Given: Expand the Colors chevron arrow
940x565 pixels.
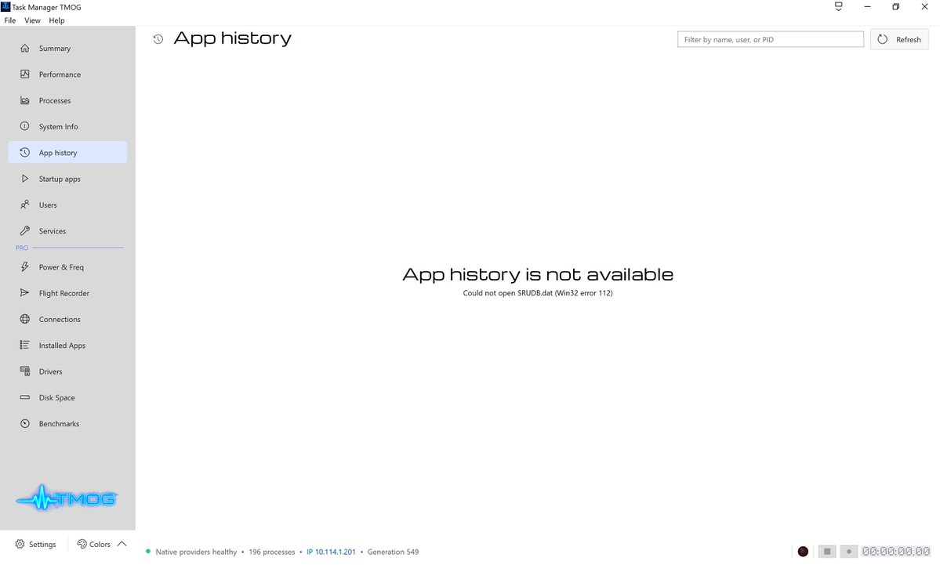Looking at the screenshot, I should (122, 544).
